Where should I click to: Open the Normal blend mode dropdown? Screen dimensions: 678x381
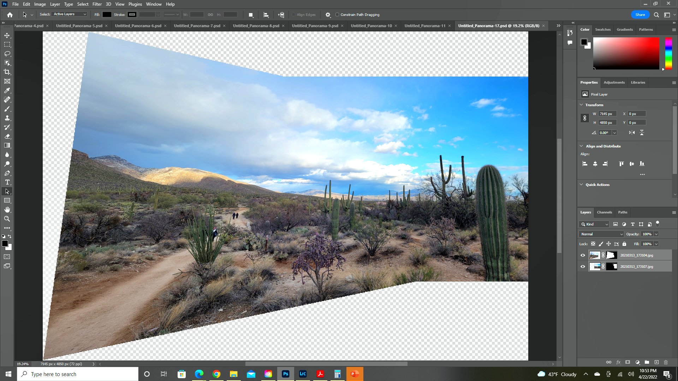tap(601, 234)
